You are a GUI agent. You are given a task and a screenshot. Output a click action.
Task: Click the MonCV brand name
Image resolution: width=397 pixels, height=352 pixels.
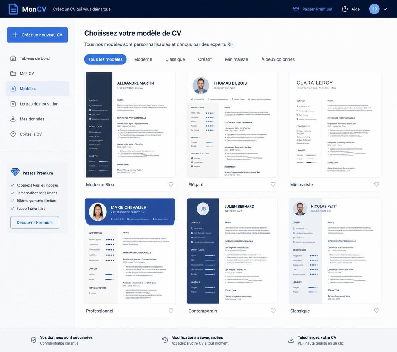[34, 9]
